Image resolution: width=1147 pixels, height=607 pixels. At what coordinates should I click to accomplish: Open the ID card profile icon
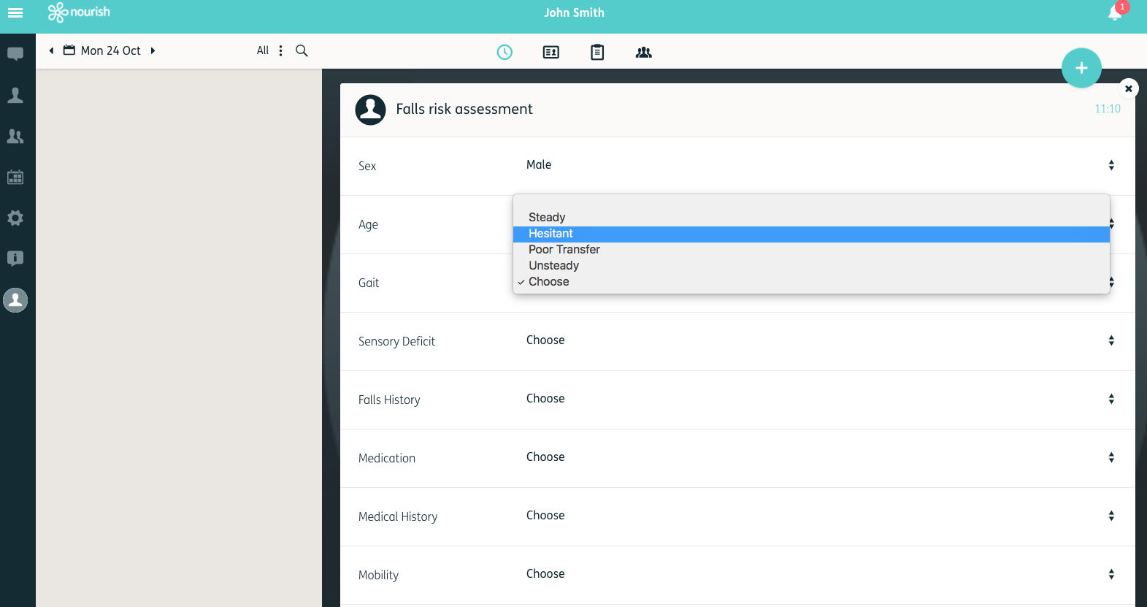551,52
